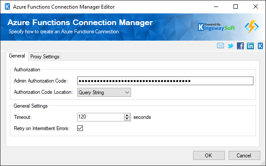Close the Connection Manager Editor window

[x=256, y=7]
